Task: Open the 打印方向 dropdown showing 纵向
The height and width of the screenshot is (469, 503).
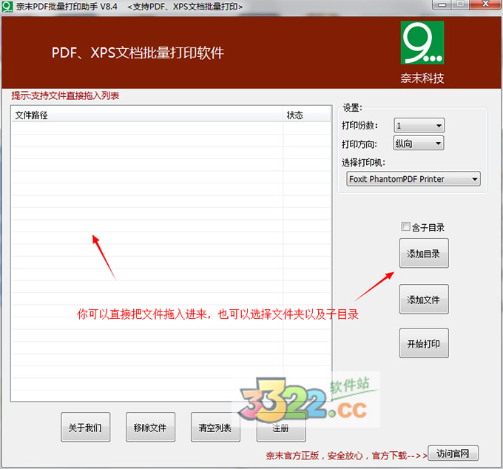Action: tap(419, 143)
